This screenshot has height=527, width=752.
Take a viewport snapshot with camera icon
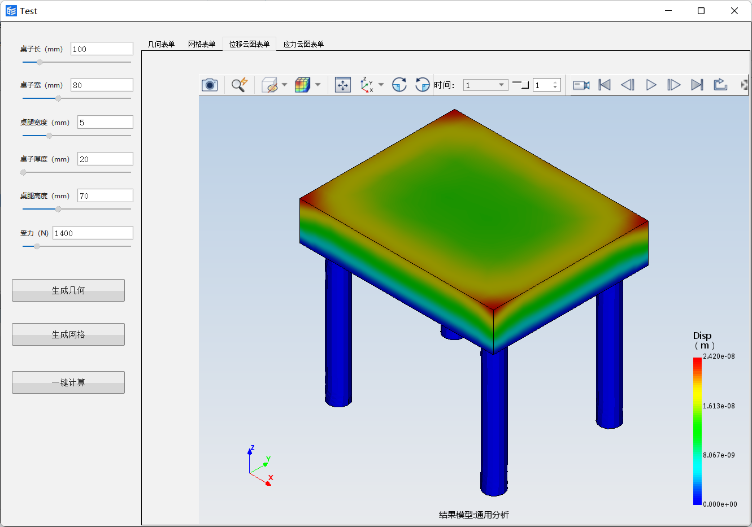210,85
